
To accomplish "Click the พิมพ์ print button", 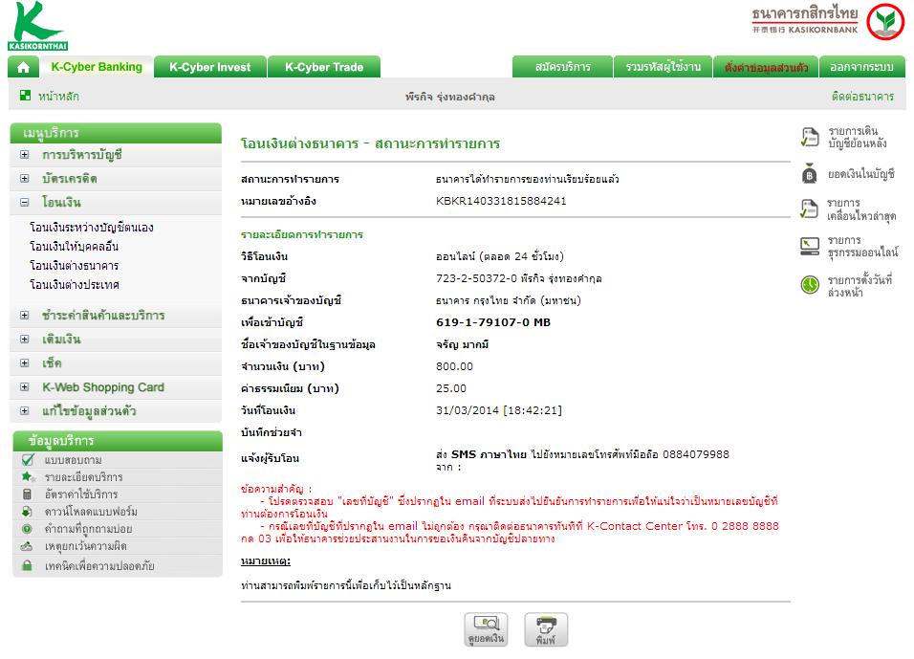I will click(x=546, y=630).
